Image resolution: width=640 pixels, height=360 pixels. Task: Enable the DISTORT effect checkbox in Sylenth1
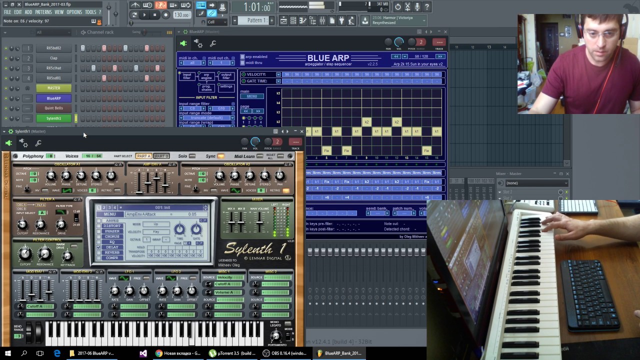tap(99, 226)
